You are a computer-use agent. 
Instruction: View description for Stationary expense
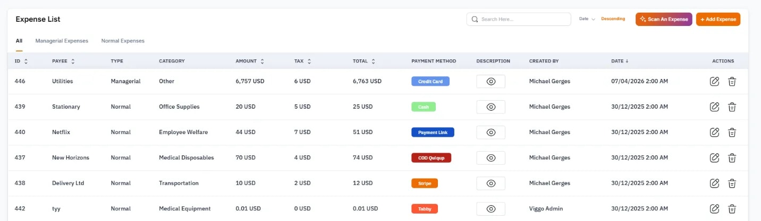coord(491,107)
